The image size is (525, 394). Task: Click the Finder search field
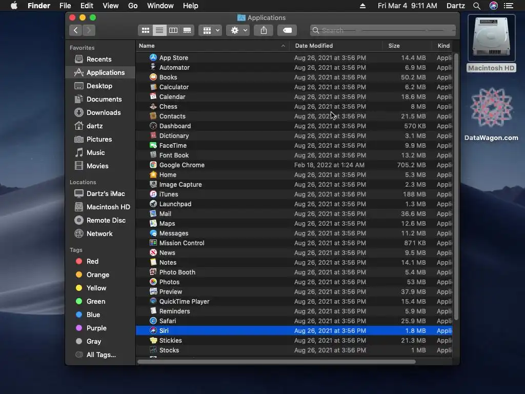click(x=382, y=30)
